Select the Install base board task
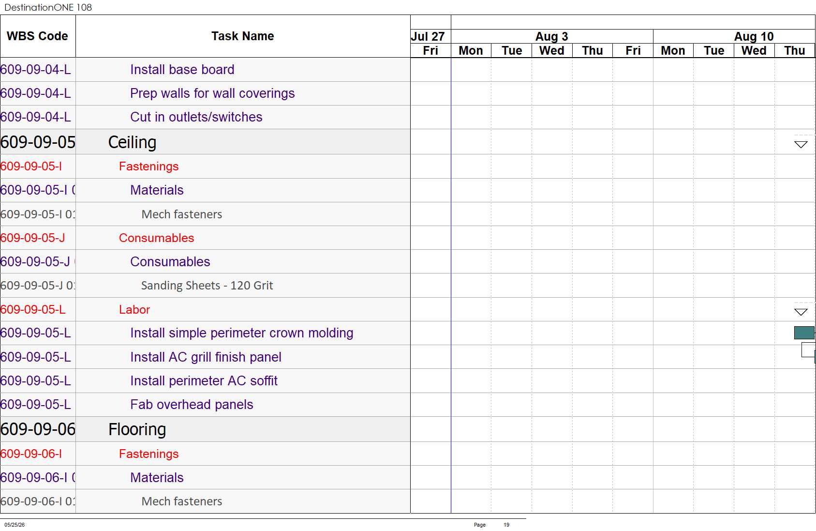The height and width of the screenshot is (531, 816). coord(182,70)
